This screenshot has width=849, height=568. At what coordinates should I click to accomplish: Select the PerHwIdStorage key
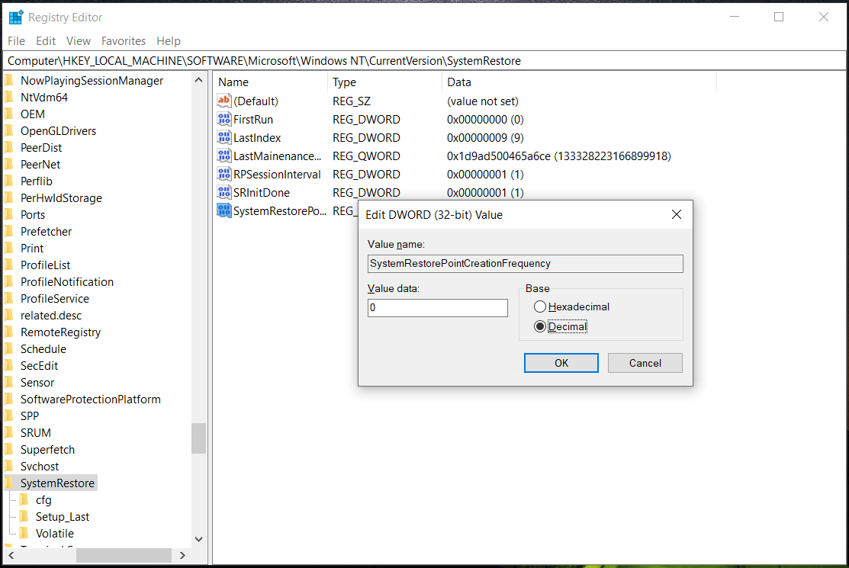coord(61,198)
